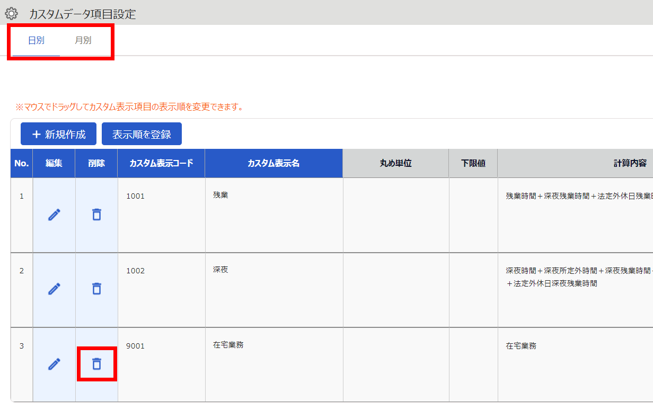
Task: Click the 丸め単位 column header
Action: tap(396, 163)
